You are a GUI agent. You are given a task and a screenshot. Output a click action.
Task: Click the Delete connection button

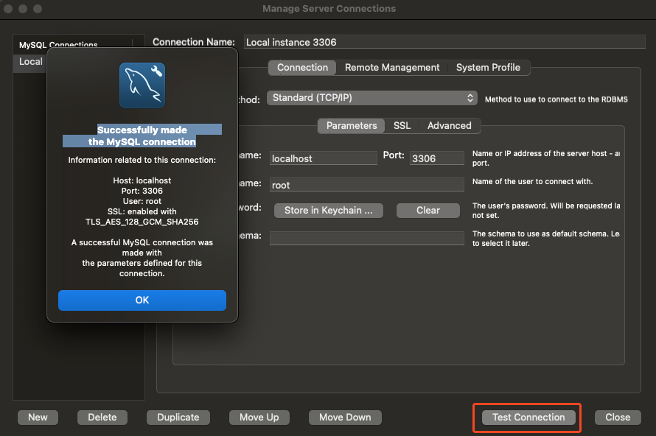point(102,417)
